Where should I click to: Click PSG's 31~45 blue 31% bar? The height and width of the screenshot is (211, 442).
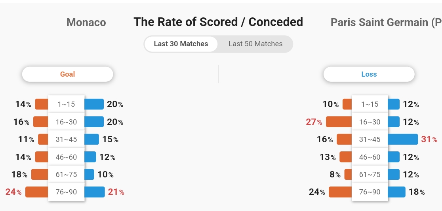(x=403, y=139)
